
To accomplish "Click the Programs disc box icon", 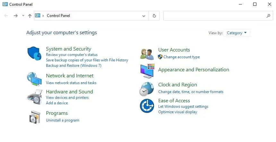I will [34, 117].
